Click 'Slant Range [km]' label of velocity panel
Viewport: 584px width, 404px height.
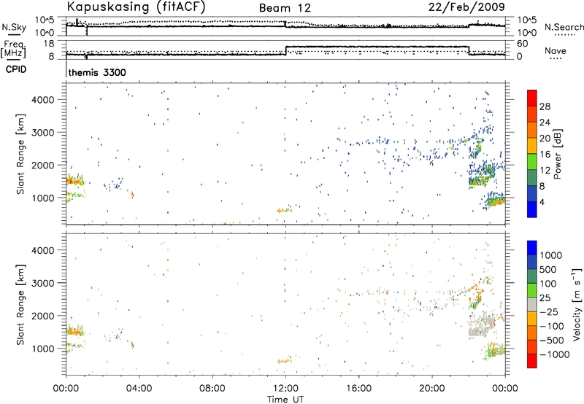pos(20,305)
